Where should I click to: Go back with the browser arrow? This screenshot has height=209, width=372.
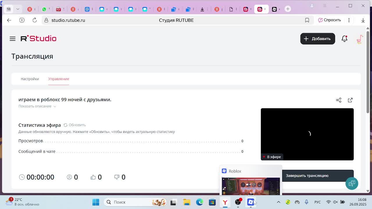[x=9, y=20]
